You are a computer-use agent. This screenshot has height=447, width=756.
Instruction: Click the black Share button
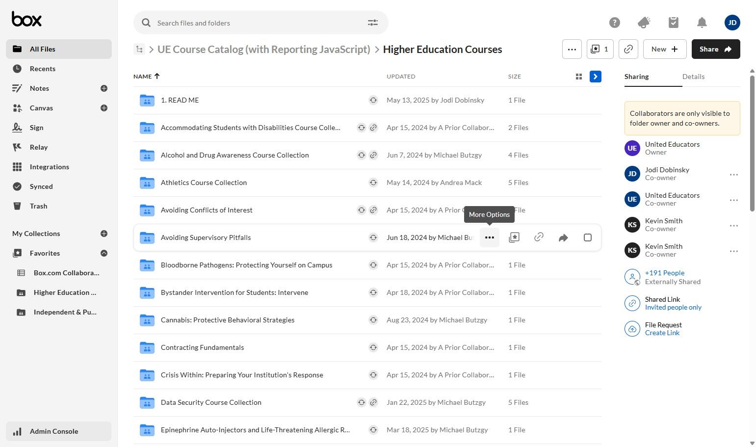[715, 49]
